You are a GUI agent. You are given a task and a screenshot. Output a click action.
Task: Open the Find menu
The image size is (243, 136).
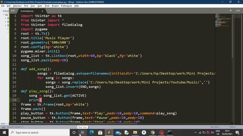(26, 6)
